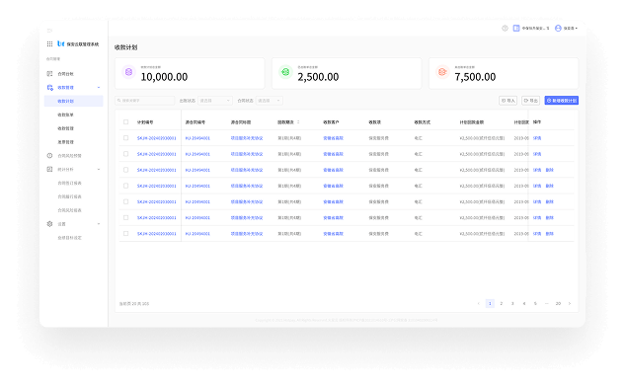Collapse the sidebar with the fold icon

click(49, 31)
